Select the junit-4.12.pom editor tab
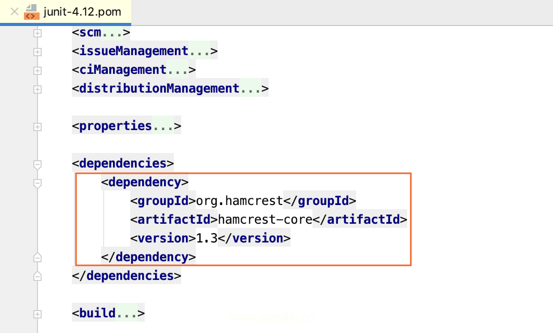This screenshot has width=553, height=333. (82, 11)
